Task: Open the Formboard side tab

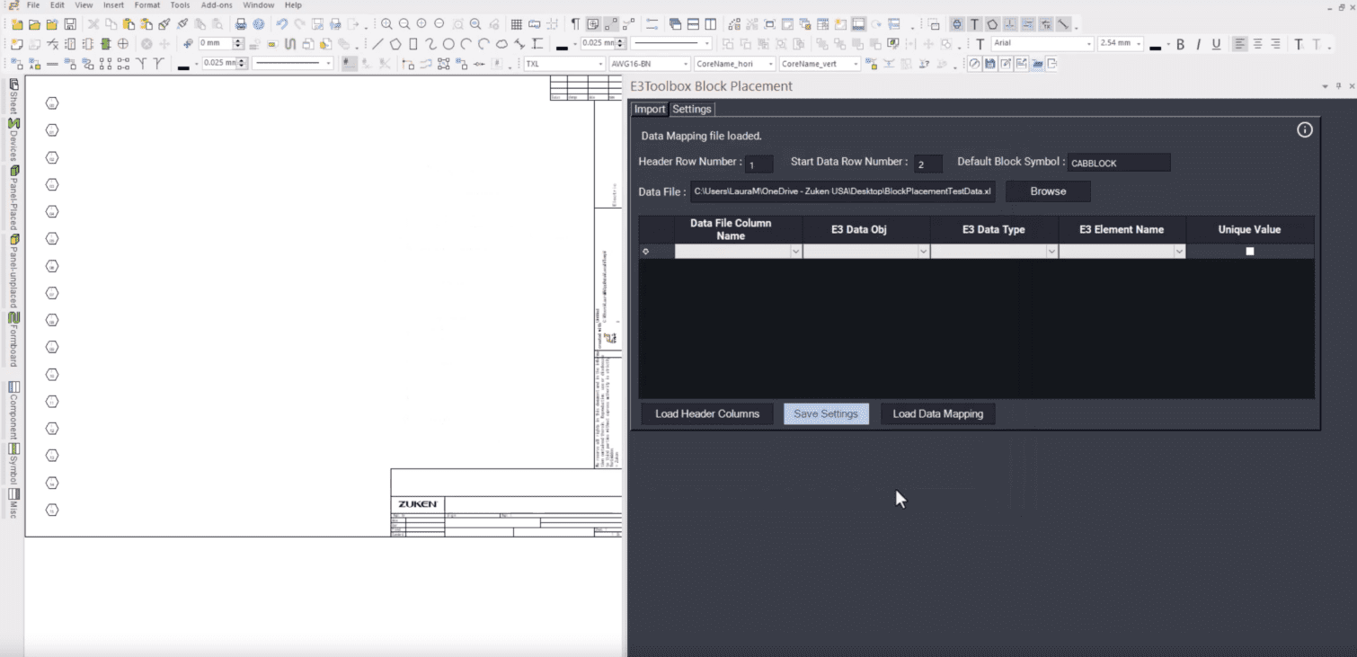Action: coord(13,340)
